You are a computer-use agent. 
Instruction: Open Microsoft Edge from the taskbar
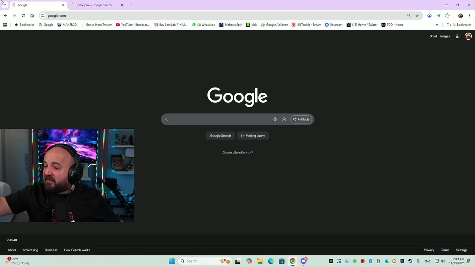click(x=271, y=261)
